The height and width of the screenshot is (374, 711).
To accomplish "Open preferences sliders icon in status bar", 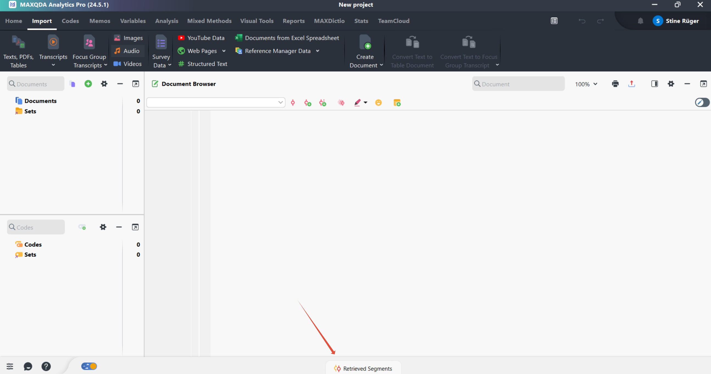I will 10,366.
